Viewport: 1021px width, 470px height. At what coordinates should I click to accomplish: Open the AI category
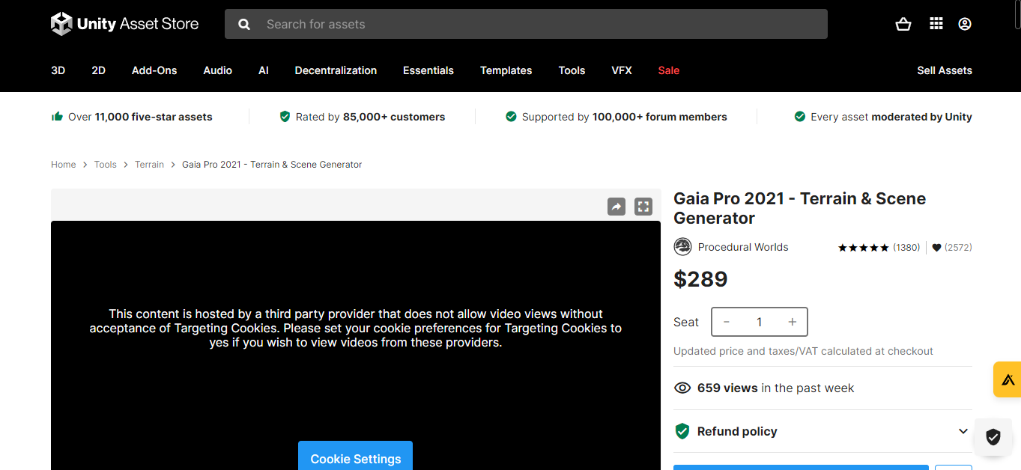pyautogui.click(x=264, y=70)
